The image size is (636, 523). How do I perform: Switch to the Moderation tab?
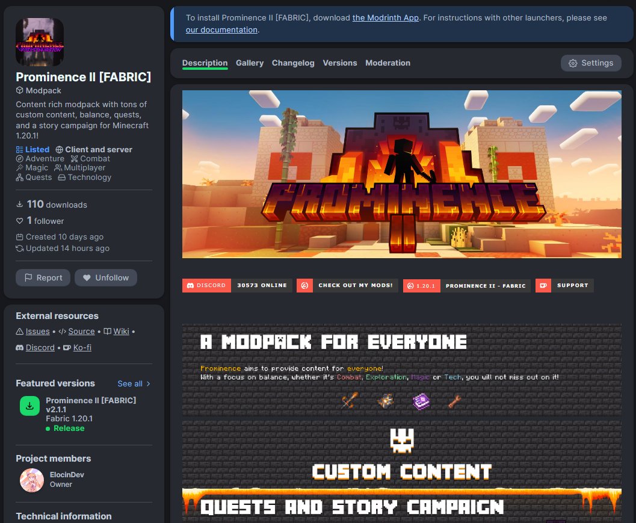pos(387,63)
